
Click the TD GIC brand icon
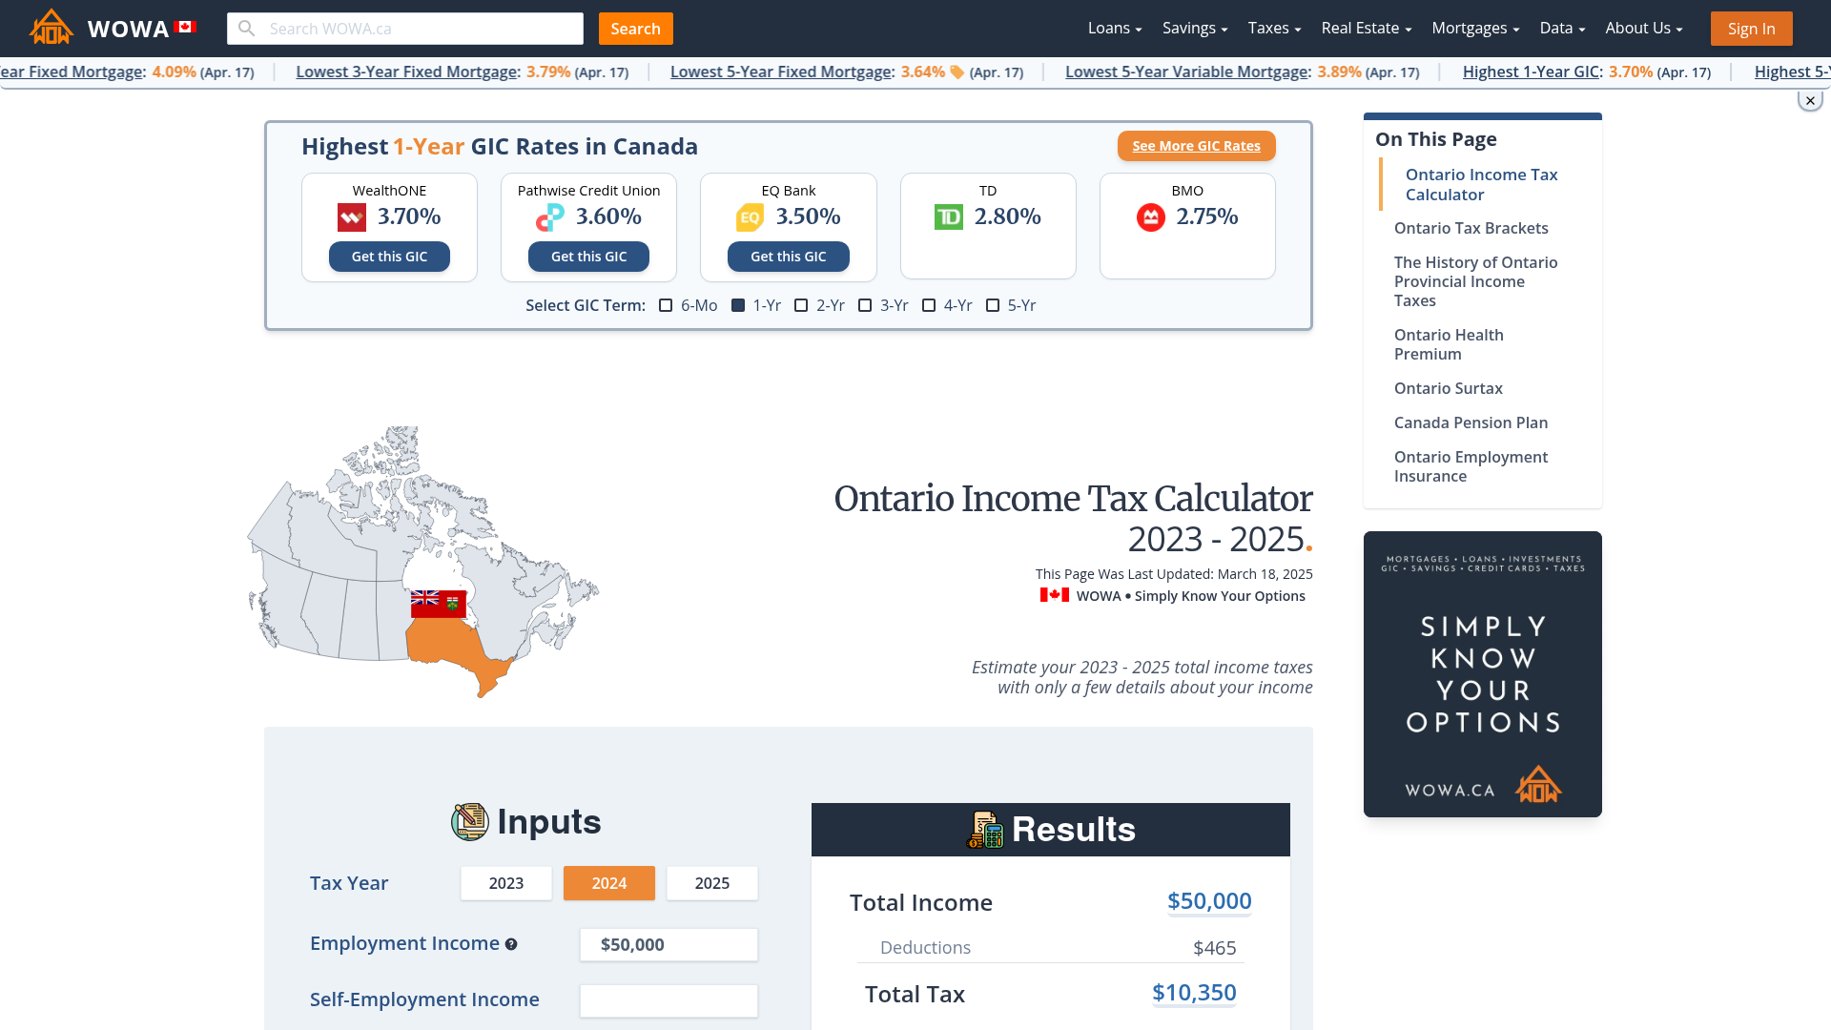pyautogui.click(x=950, y=216)
